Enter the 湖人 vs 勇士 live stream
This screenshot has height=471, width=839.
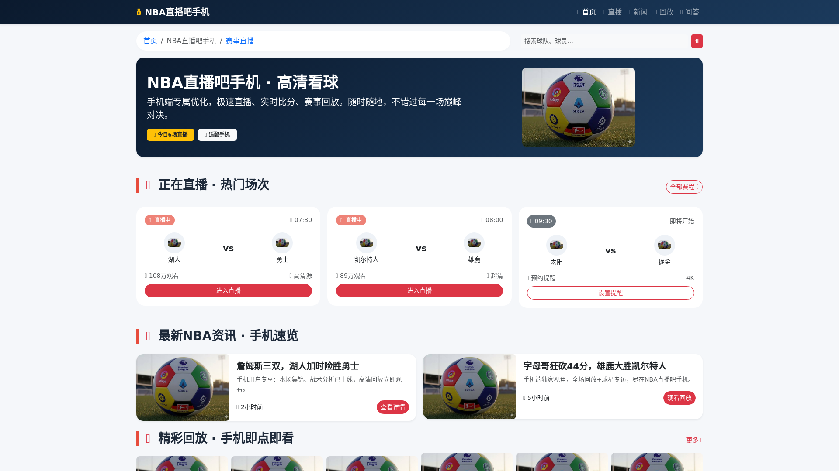tap(228, 291)
